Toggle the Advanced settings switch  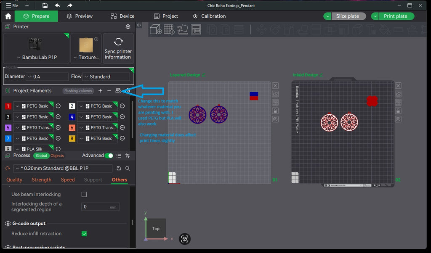click(109, 155)
